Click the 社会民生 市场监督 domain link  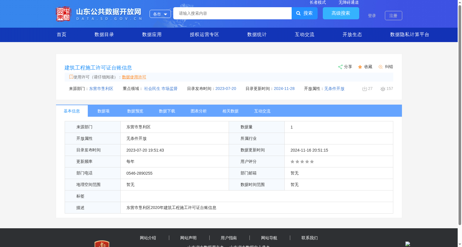coord(161,89)
